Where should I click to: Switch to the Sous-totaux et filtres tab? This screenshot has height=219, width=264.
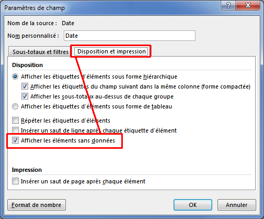(40, 52)
